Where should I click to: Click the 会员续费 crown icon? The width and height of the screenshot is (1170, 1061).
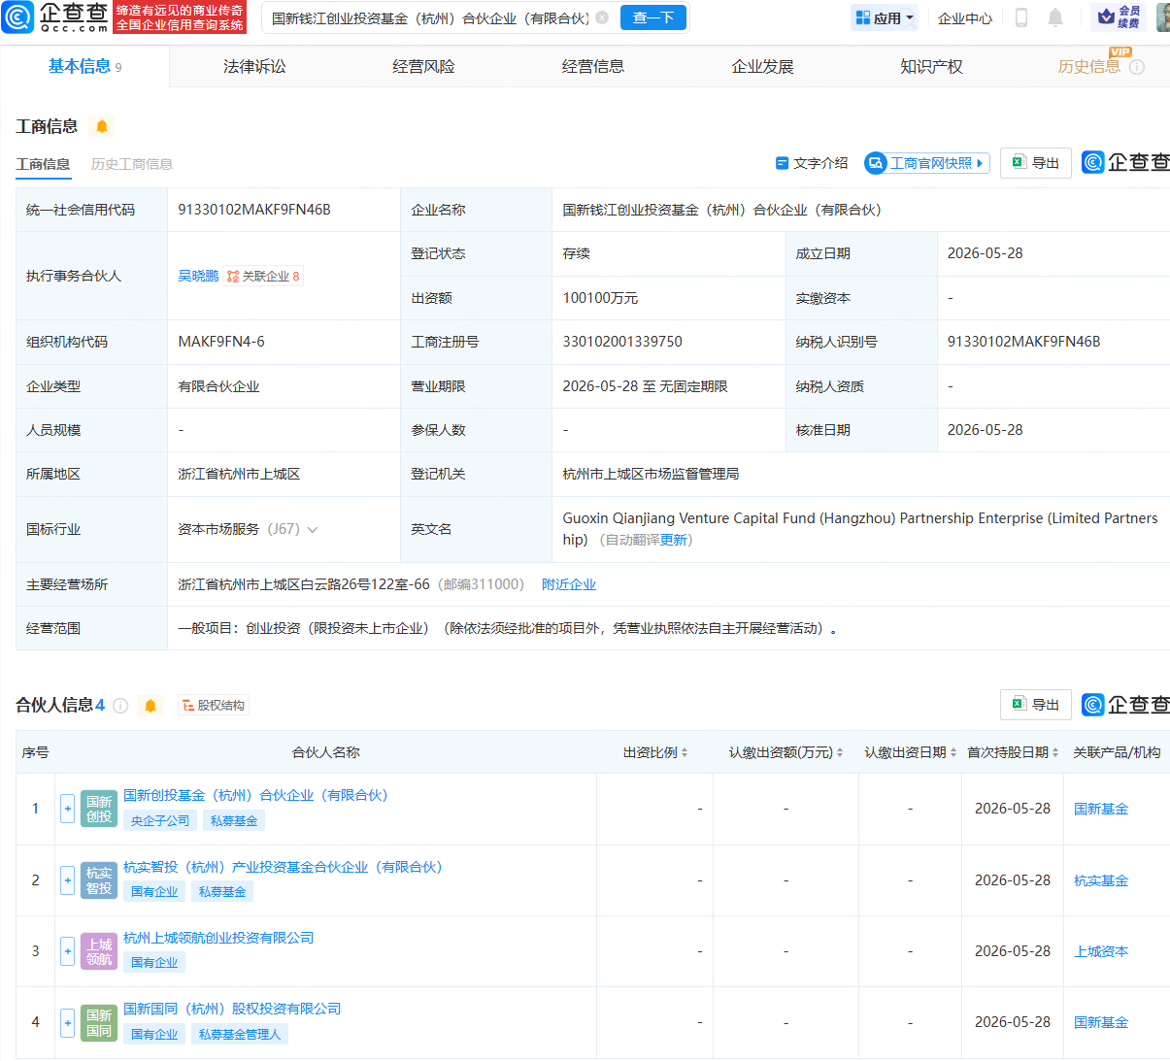pos(1119,17)
